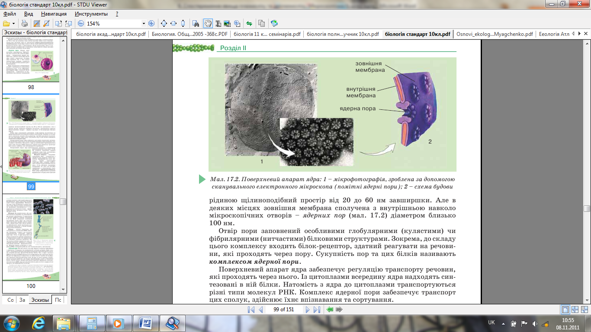This screenshot has height=332, width=591.
Task: Click the volume speaker tray icon
Action: (535, 323)
